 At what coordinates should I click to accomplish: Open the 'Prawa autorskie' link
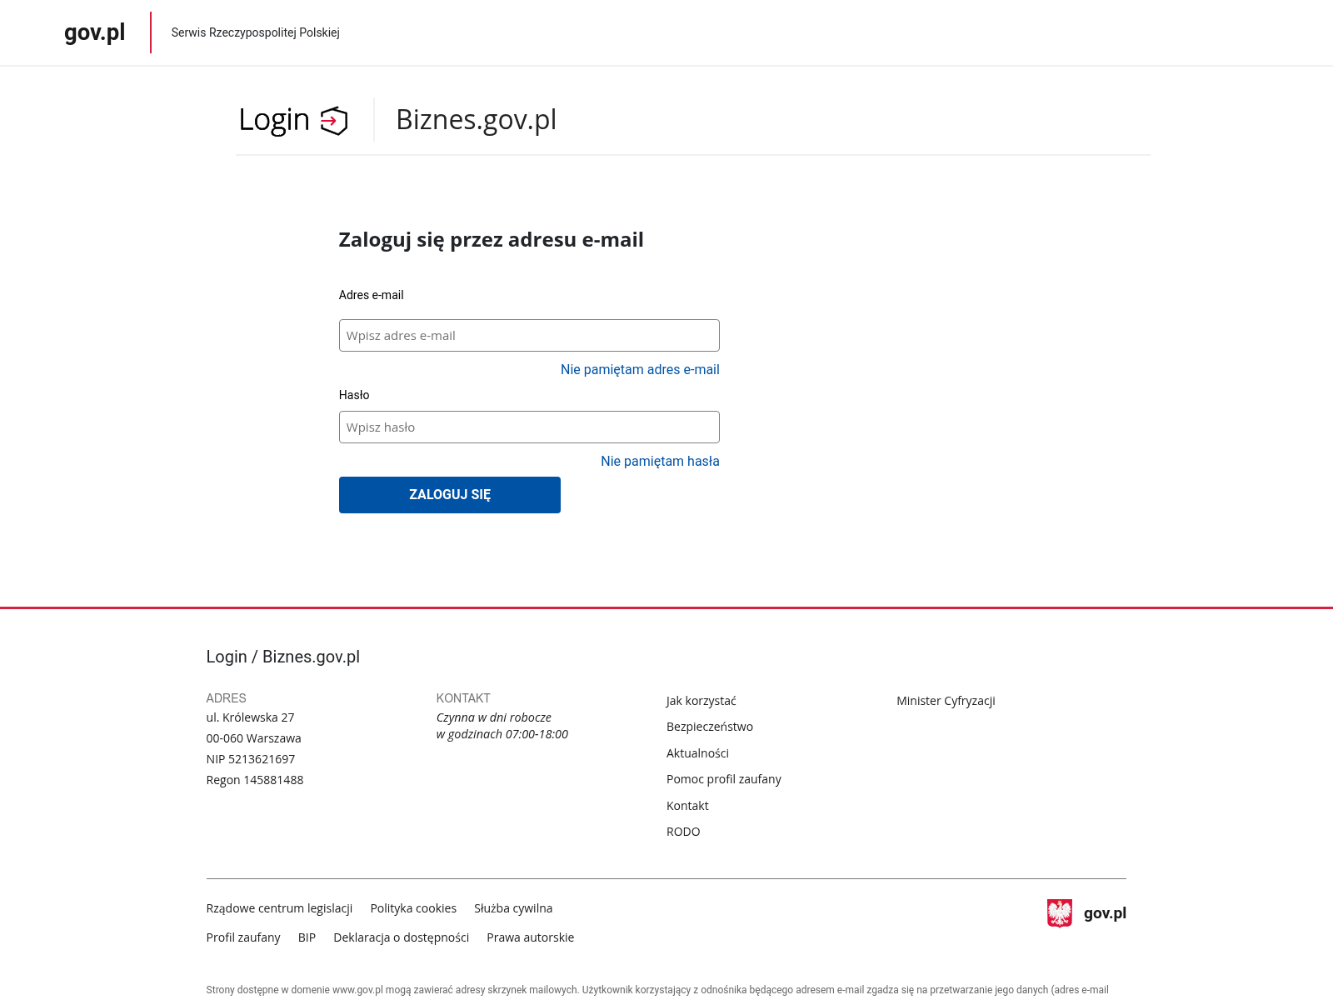pos(530,937)
